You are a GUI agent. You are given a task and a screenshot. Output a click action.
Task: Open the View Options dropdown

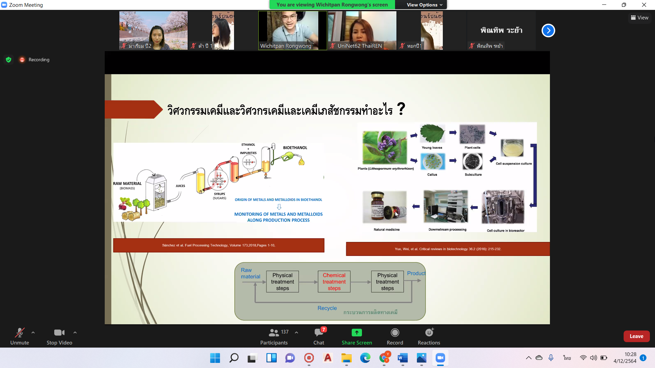pos(424,5)
